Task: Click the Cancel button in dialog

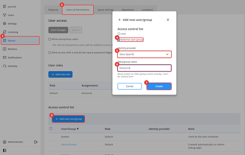Action: point(130,86)
